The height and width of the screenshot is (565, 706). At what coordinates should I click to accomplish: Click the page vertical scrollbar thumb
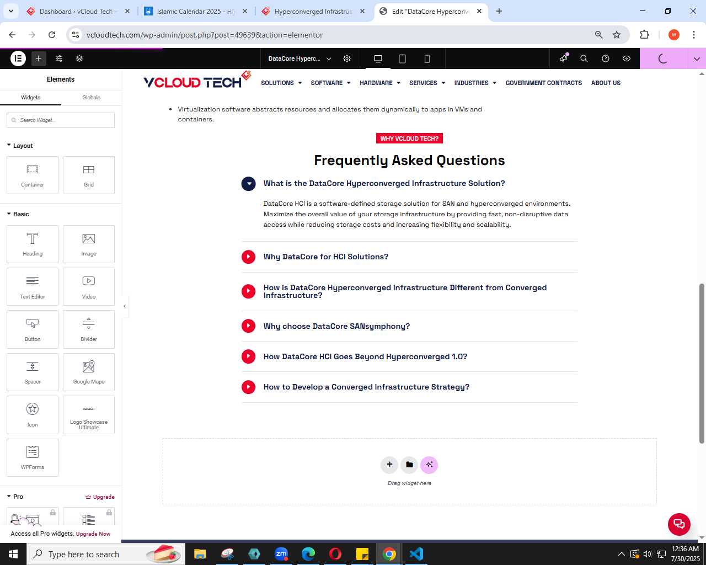pos(702,363)
